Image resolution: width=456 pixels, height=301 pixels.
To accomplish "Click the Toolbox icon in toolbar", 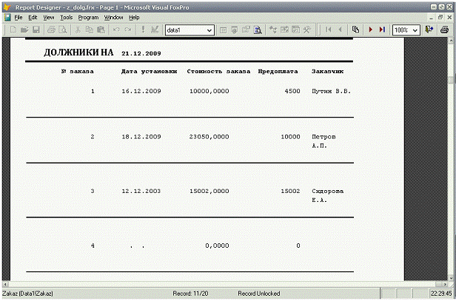I will click(308, 30).
